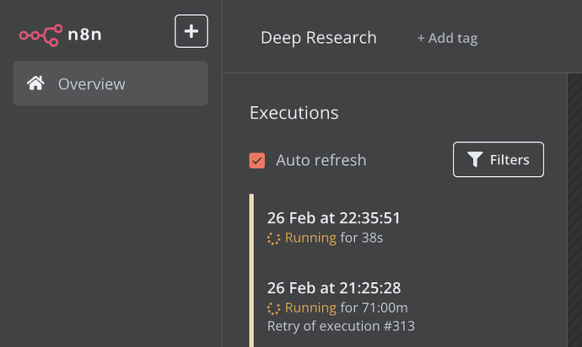Click the n8n logo icon
The image size is (582, 347).
point(40,35)
